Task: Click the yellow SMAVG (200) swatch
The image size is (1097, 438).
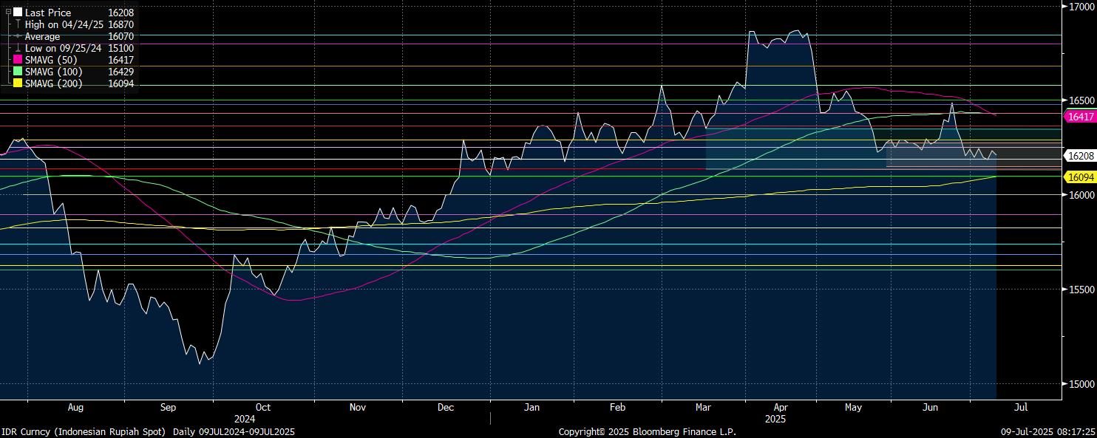Action: pyautogui.click(x=18, y=83)
